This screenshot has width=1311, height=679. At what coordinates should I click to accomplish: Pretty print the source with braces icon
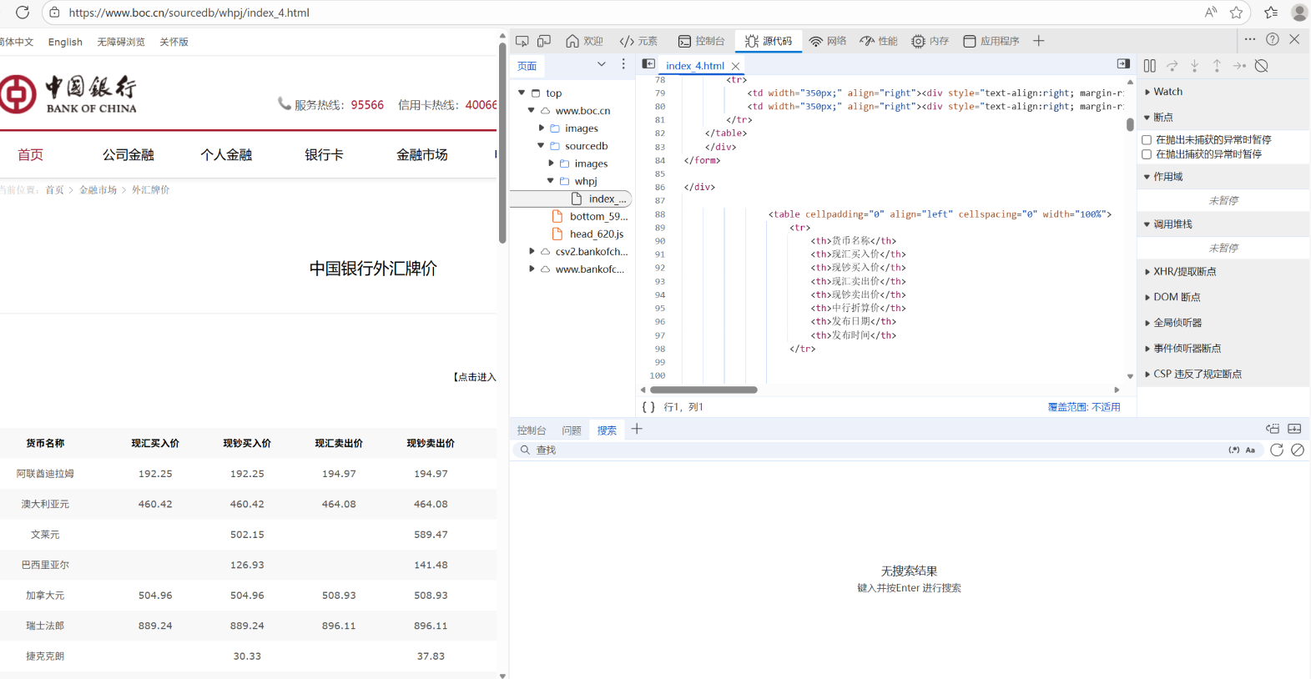click(648, 407)
